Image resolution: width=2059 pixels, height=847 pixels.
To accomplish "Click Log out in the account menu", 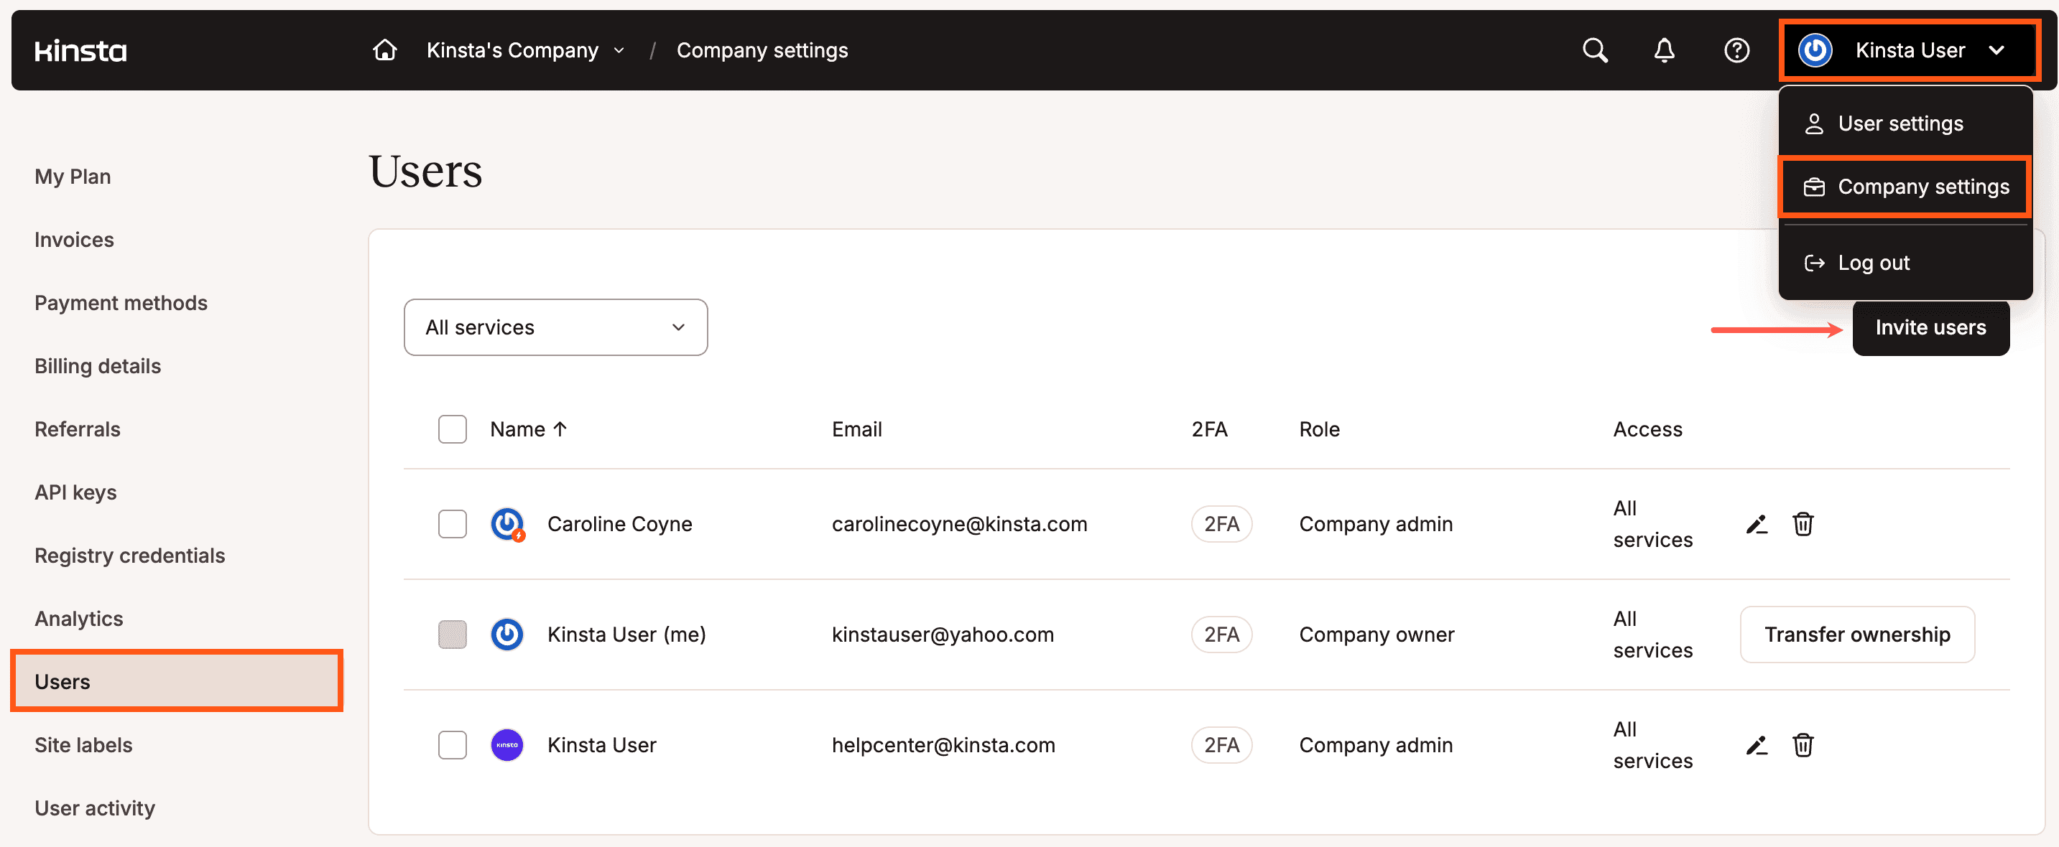I will tap(1873, 262).
